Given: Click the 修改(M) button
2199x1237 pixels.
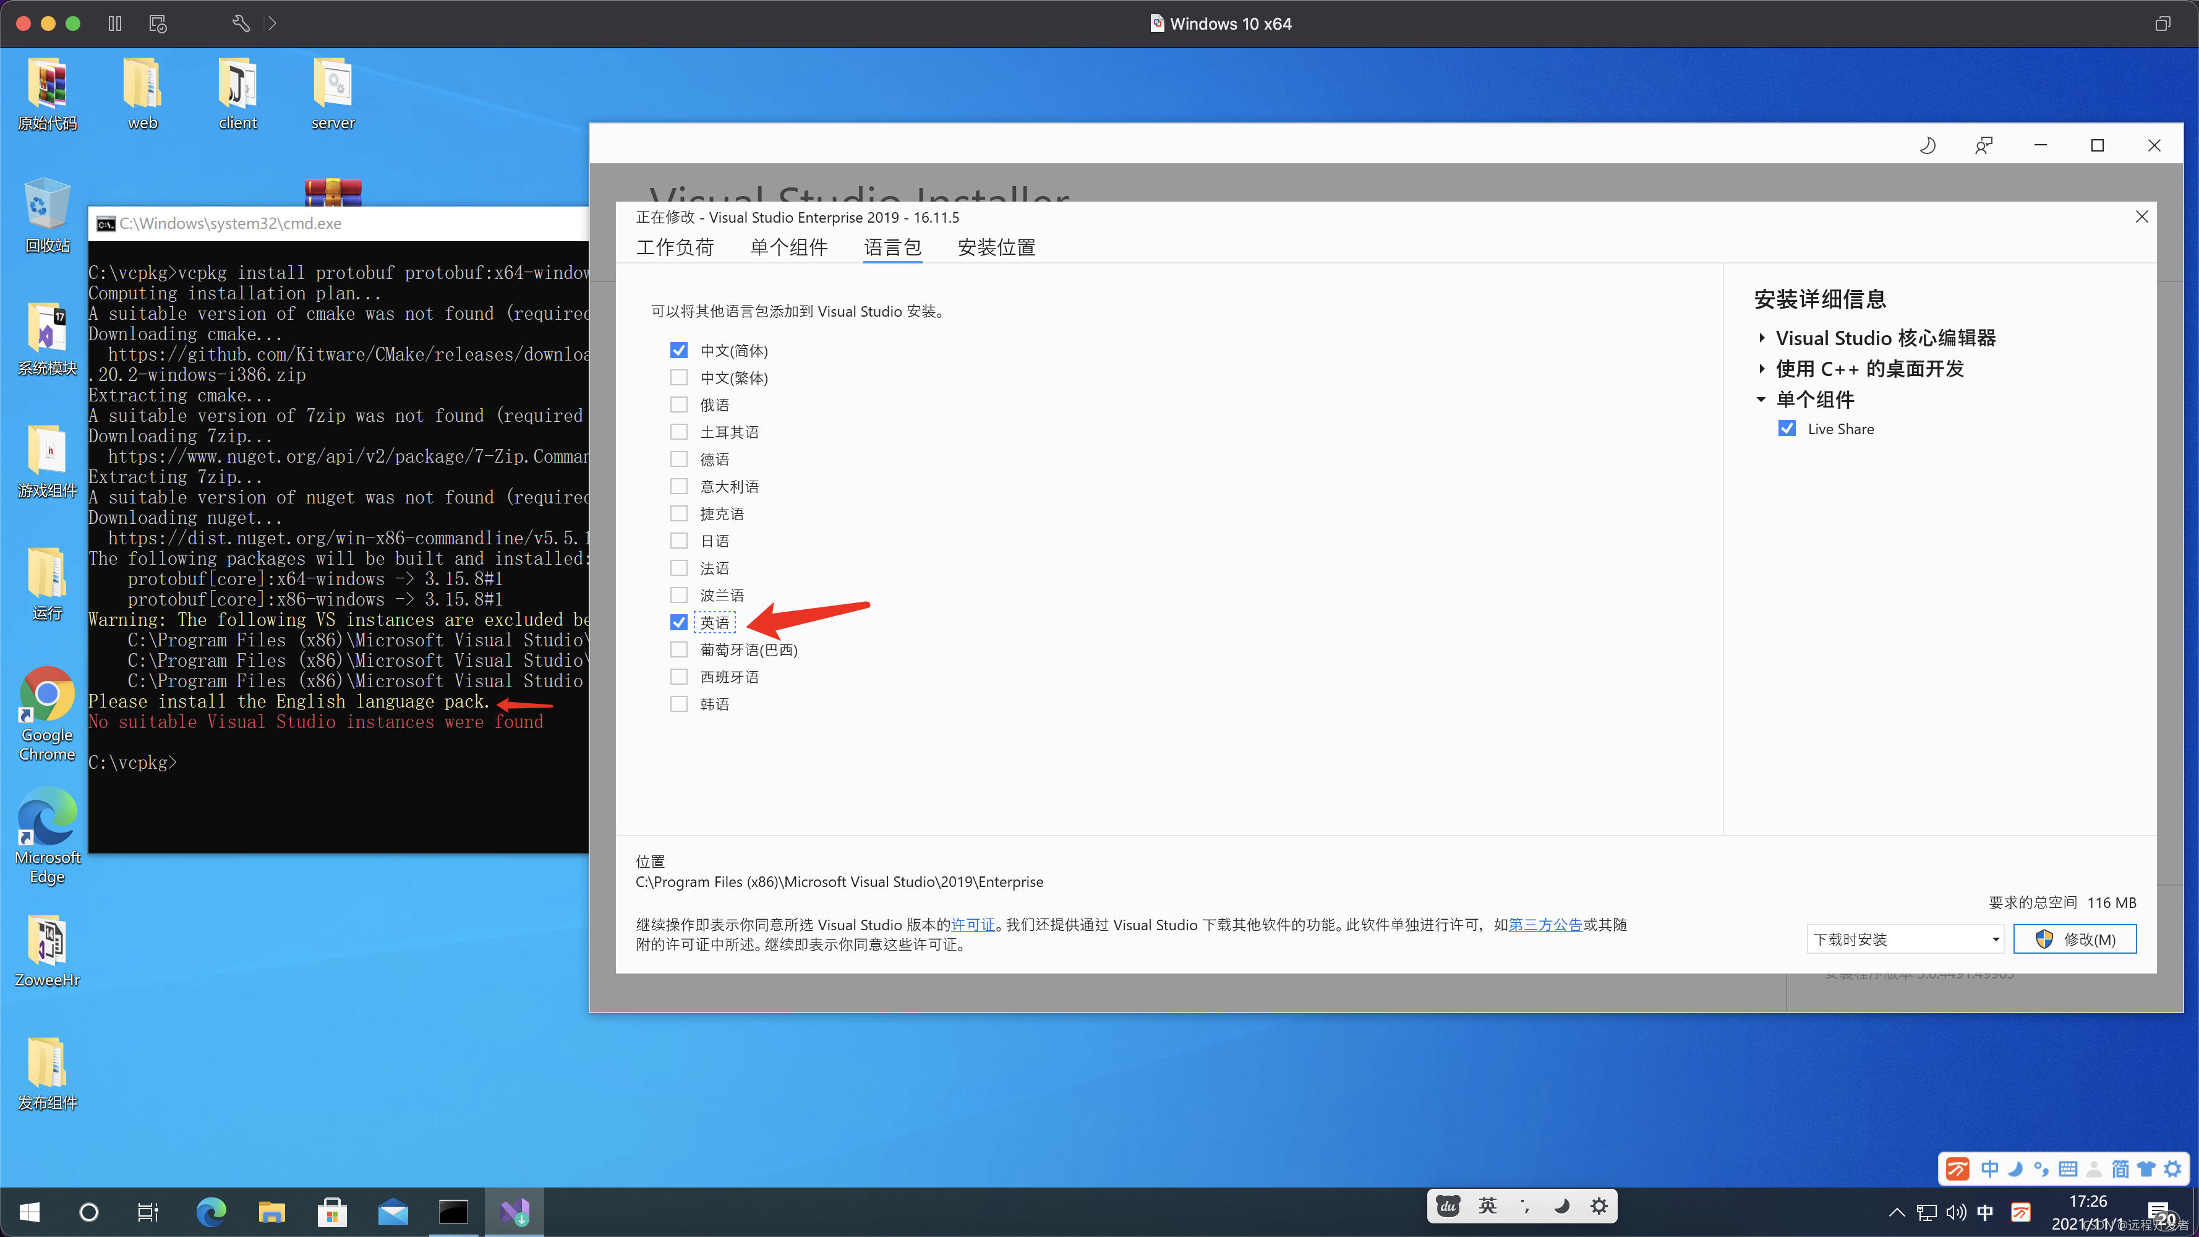Looking at the screenshot, I should 2075,939.
